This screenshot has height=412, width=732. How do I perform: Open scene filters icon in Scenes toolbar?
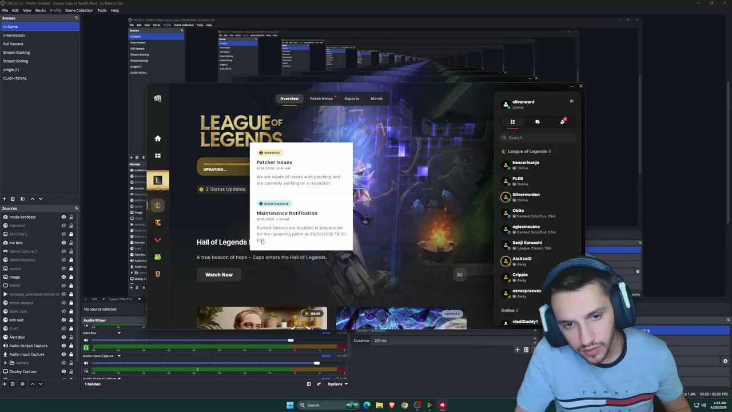(x=22, y=199)
